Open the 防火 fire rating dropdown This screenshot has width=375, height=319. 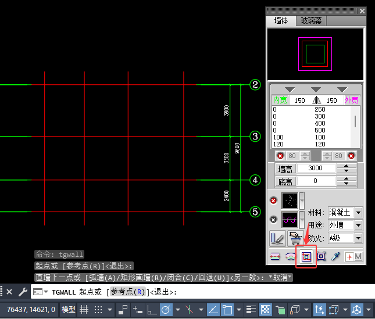click(x=358, y=238)
